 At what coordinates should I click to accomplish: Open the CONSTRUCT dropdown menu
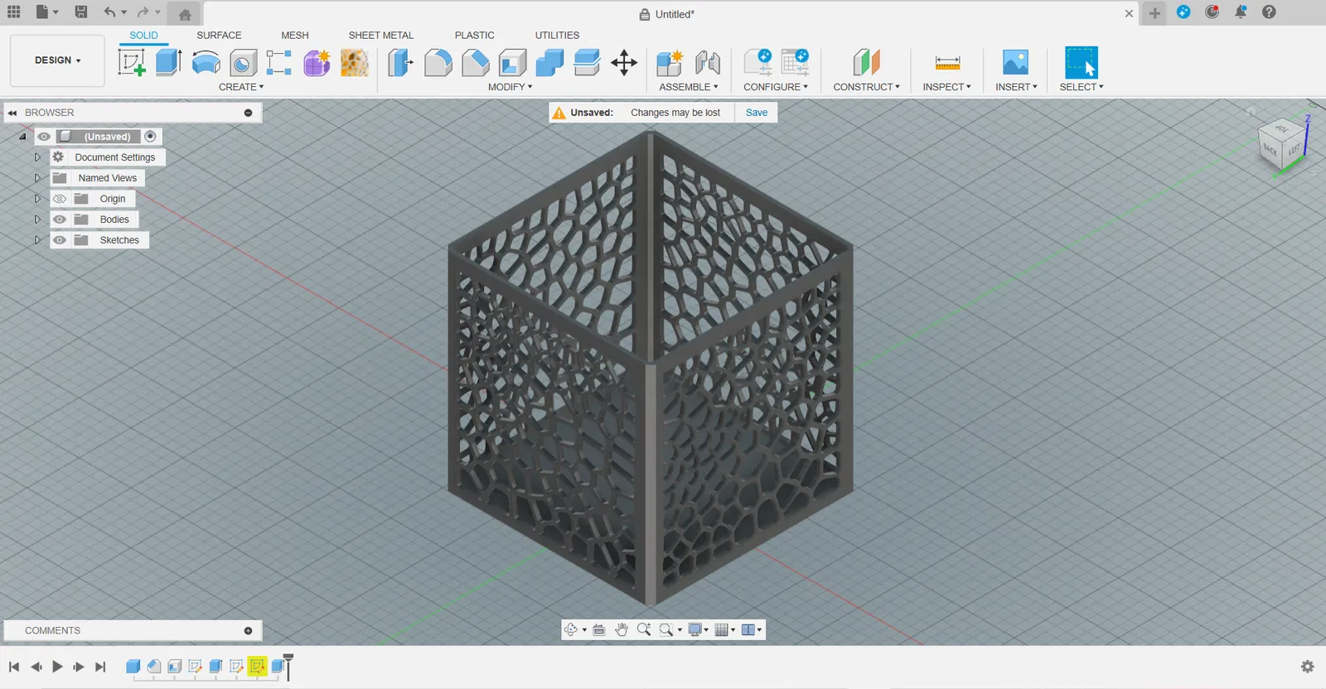point(866,87)
